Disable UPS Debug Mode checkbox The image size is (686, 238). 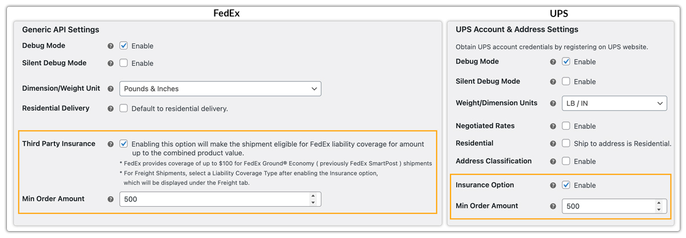tap(566, 61)
